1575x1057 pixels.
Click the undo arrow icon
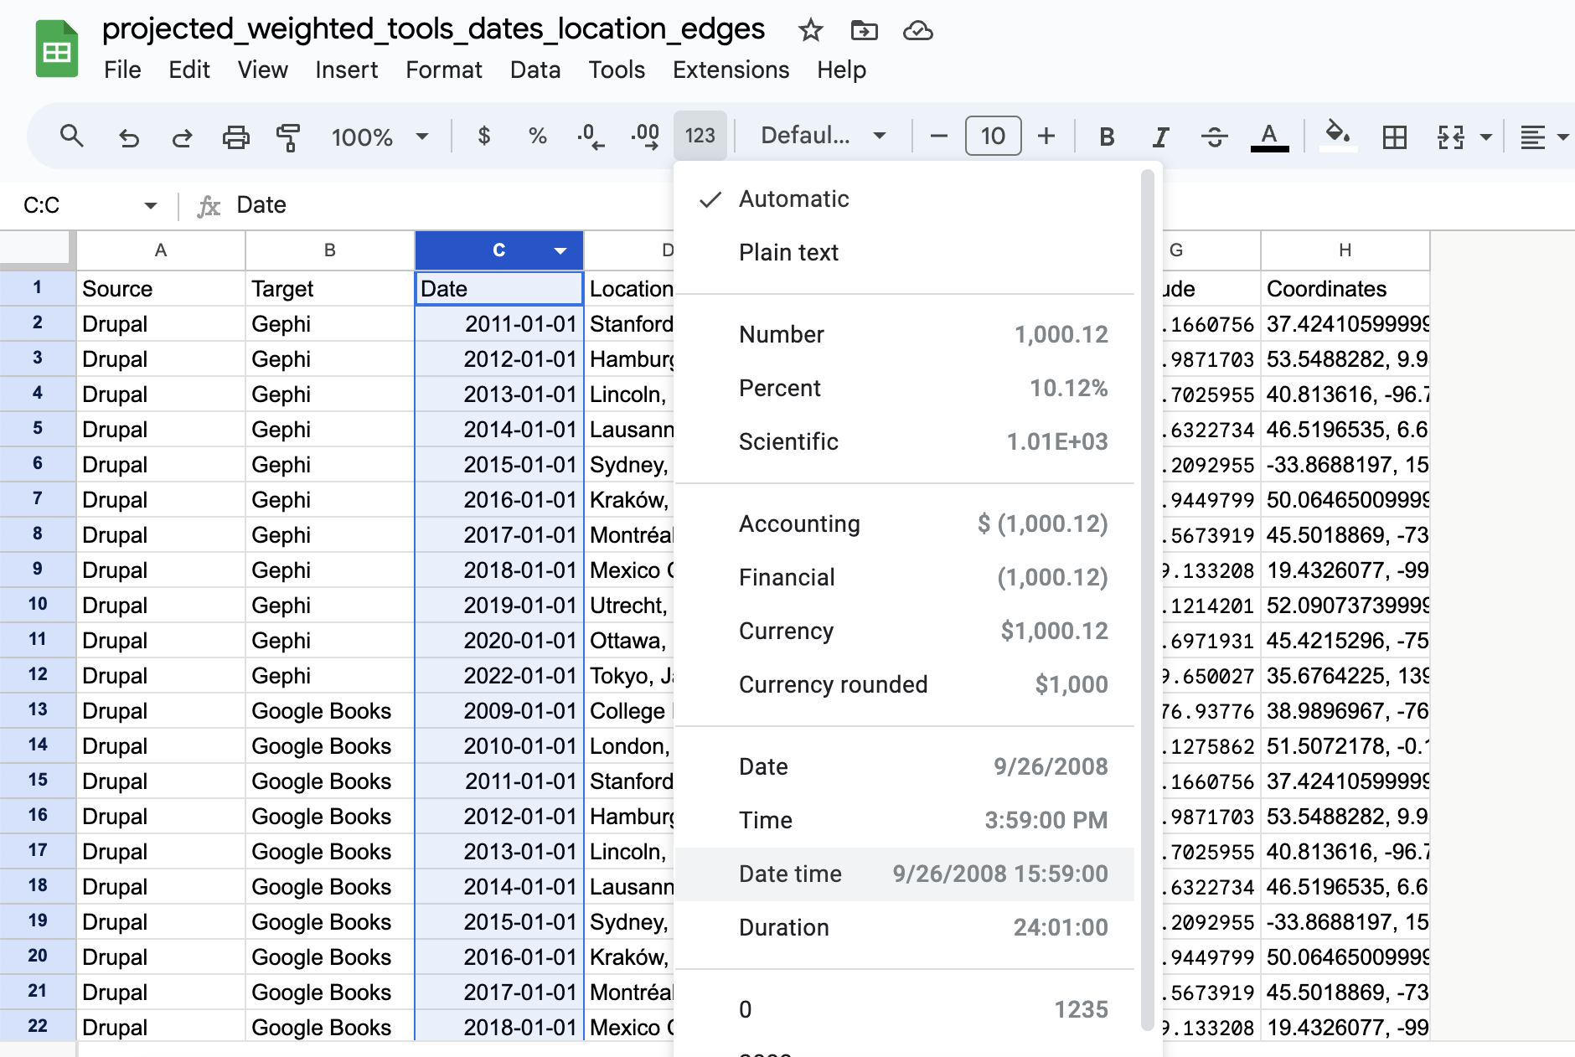point(128,136)
